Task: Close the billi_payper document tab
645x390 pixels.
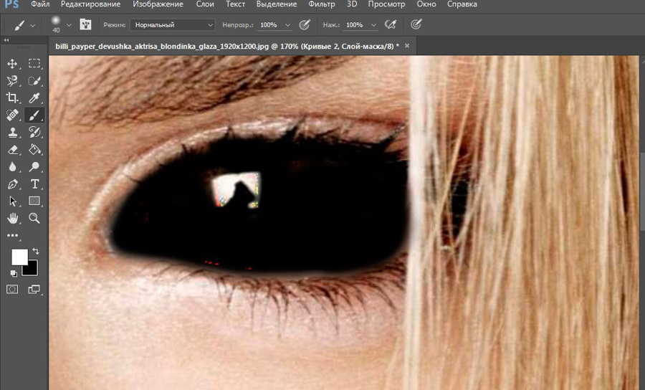Action: (407, 46)
